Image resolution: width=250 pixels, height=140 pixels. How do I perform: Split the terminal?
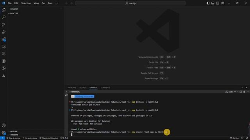coord(241,92)
